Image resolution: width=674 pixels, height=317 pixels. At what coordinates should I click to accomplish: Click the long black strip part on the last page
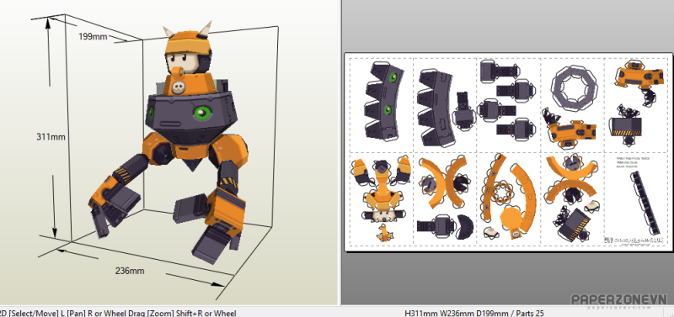pyautogui.click(x=646, y=202)
